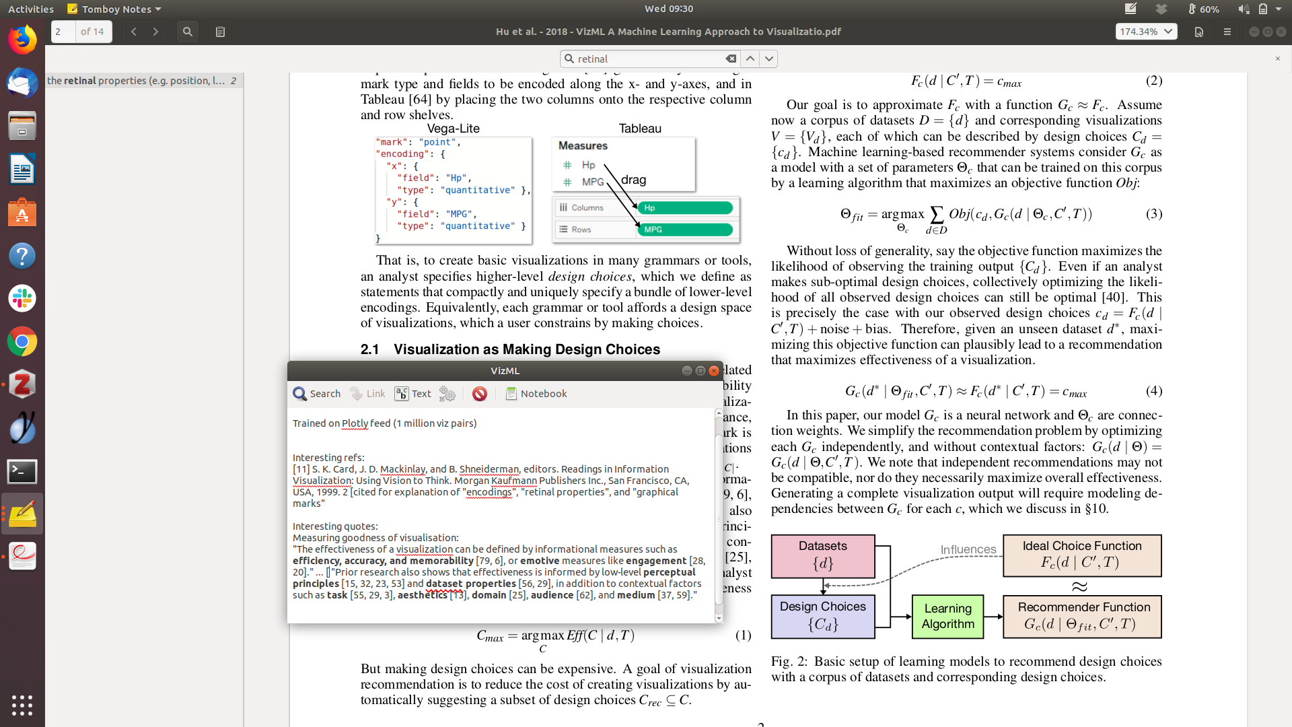
Task: Open Text formatting menu in VizML note
Action: pos(413,394)
